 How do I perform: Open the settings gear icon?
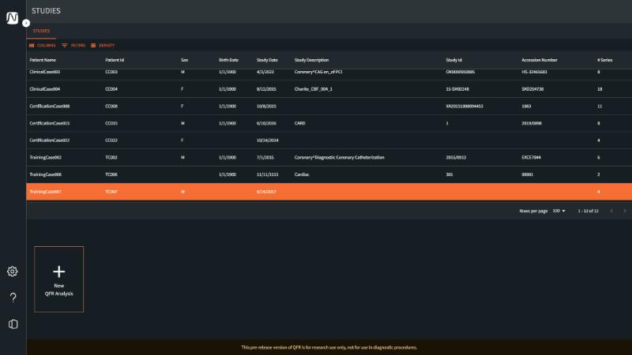tap(13, 271)
